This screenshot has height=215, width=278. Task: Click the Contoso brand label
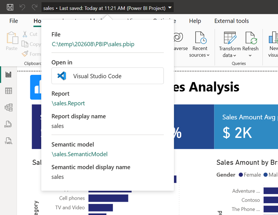pos(250,200)
